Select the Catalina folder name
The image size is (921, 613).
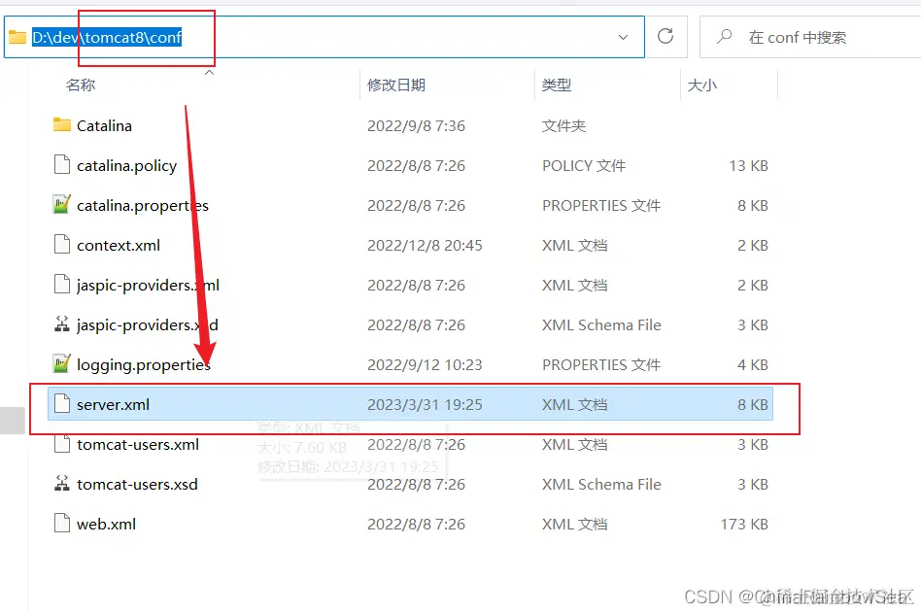coord(104,125)
